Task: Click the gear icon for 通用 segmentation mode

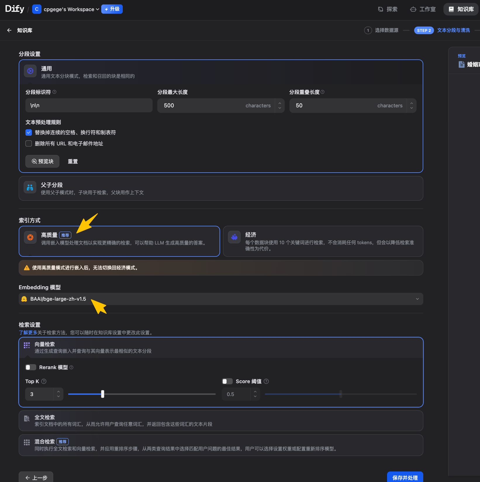Action: pyautogui.click(x=30, y=71)
